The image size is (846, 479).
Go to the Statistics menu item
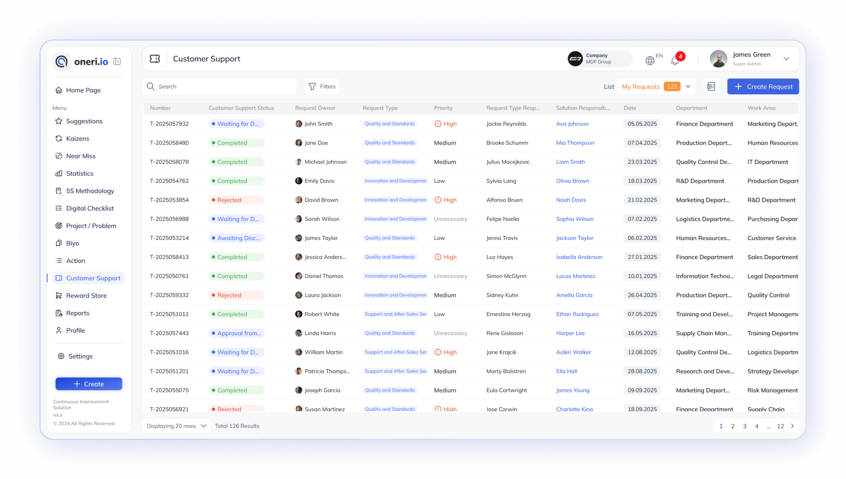tap(79, 173)
